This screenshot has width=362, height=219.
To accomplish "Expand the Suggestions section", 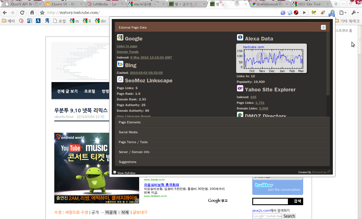I will click(222, 162).
